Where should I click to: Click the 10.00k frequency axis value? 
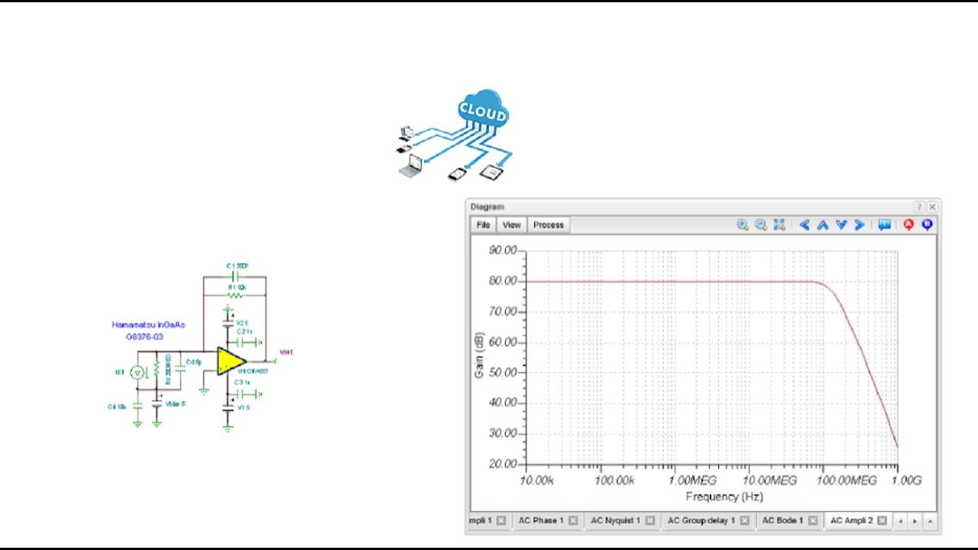coord(536,480)
